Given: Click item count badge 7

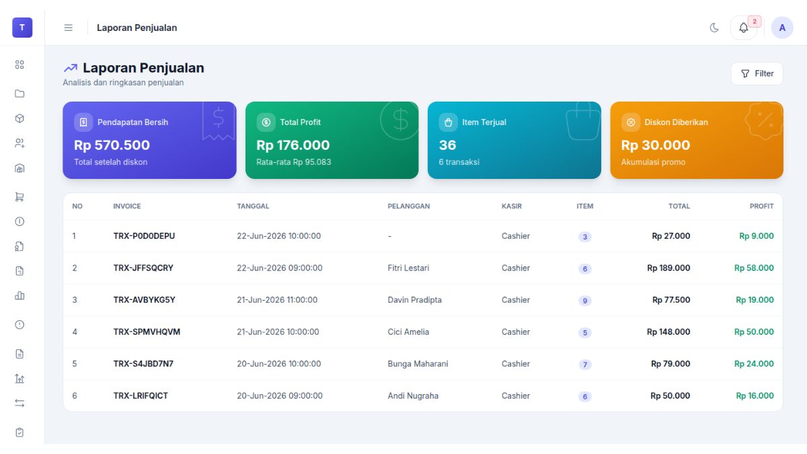Looking at the screenshot, I should coord(585,365).
